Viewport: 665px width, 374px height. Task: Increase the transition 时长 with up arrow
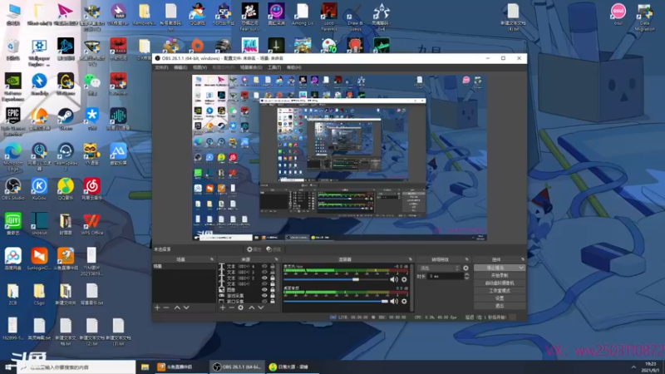coord(466,274)
